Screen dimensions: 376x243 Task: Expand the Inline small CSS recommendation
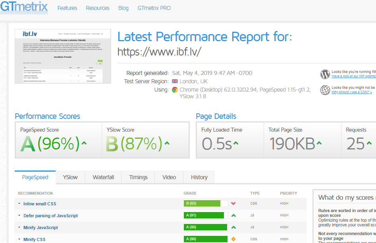40,204
